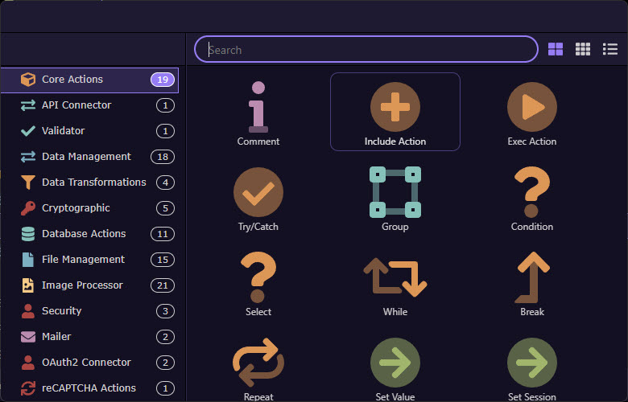Viewport: 628px width, 402px height.
Task: Select the Comment action icon
Action: coord(258,107)
